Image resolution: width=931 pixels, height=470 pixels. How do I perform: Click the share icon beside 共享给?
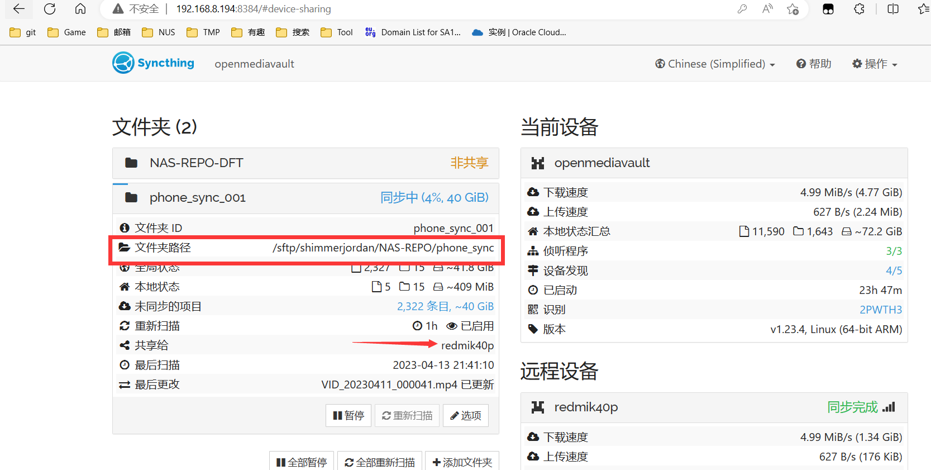(x=125, y=345)
